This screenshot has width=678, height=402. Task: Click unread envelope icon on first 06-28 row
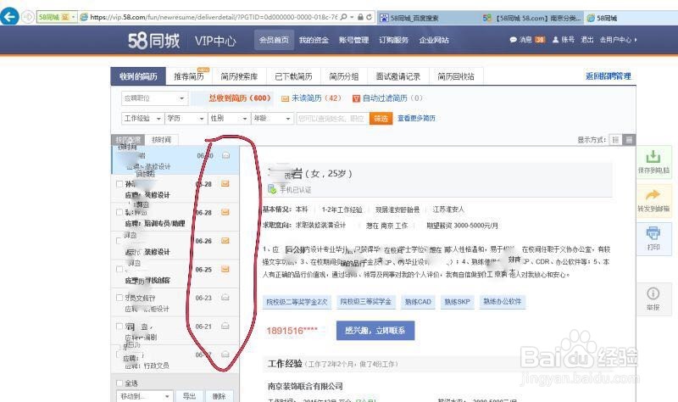tap(225, 184)
